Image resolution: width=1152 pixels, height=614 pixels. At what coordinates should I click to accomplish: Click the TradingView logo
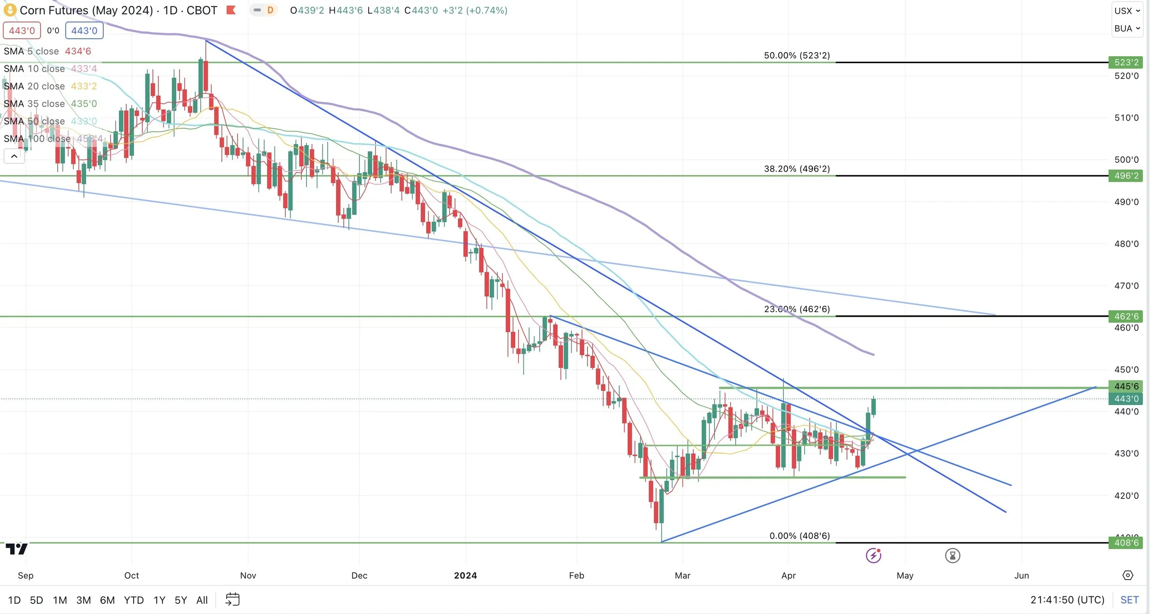(x=17, y=549)
